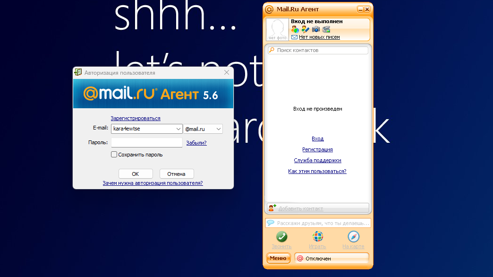Viewport: 493px width, 277px height.
Task: Open the 'Отключен' status selector
Action: pyautogui.click(x=331, y=258)
